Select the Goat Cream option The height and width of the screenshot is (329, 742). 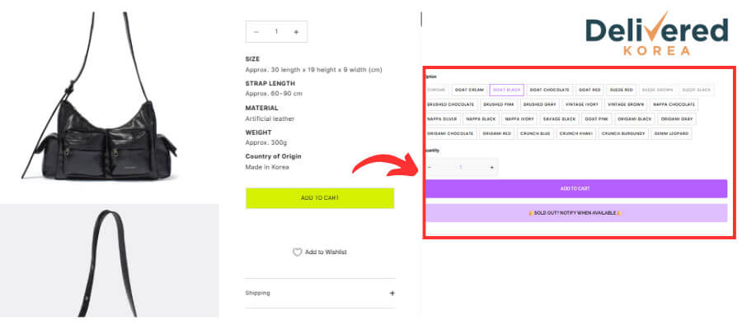pyautogui.click(x=469, y=90)
